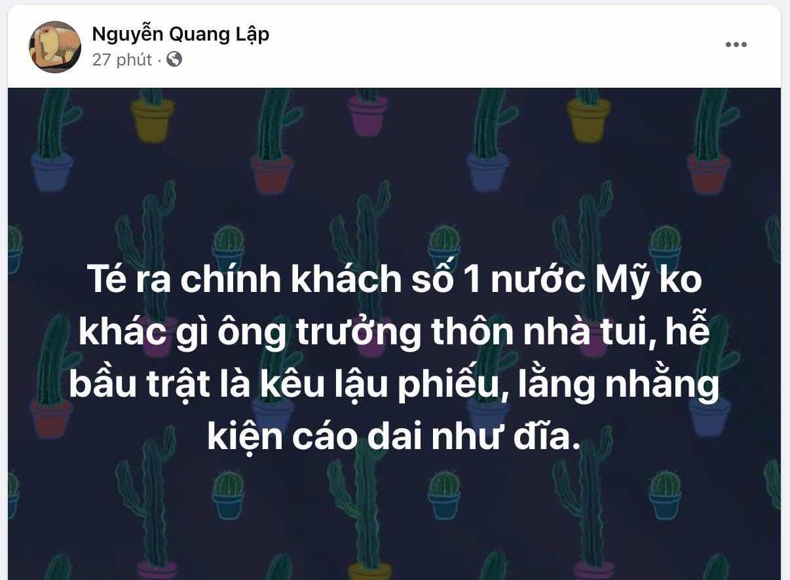Click the text line starting with khác gì ông trưởng thôn
Screen dimensions: 790x580
[394, 333]
